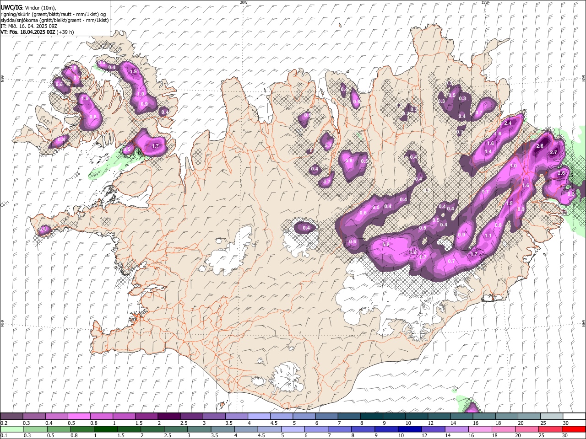Select the 3.5 swatch in the upper snow scale
The height and width of the screenshot is (439, 586).
(236, 417)
